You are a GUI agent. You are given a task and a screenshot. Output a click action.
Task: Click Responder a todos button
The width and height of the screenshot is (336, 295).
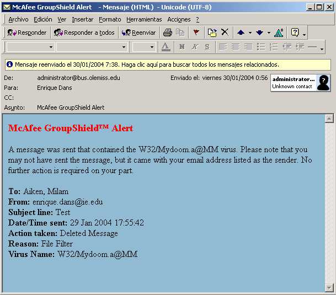[84, 33]
